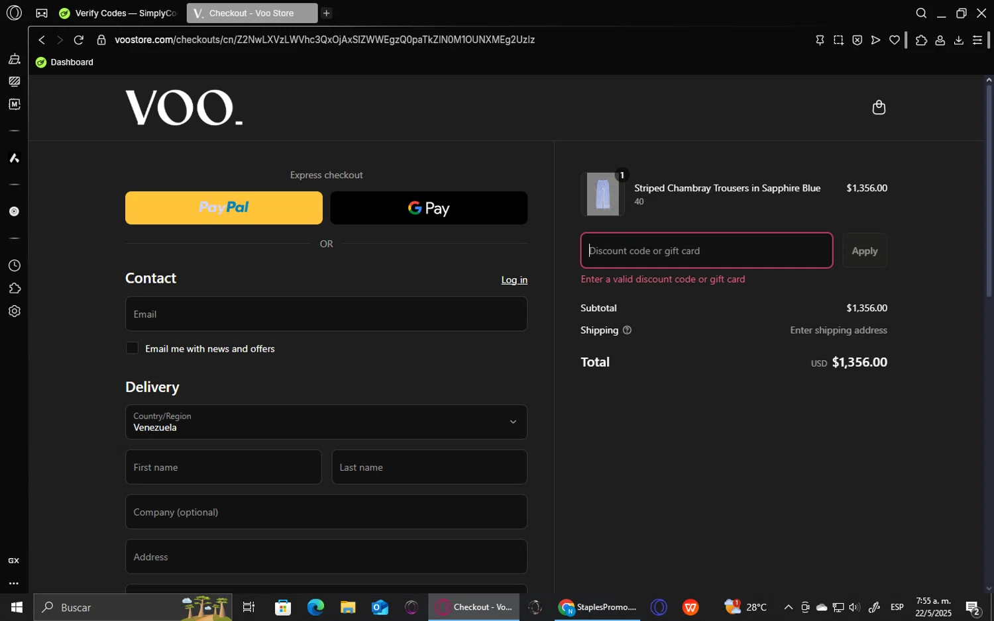Open sidebar three-dot more options
Image resolution: width=994 pixels, height=621 pixels.
pos(14,584)
